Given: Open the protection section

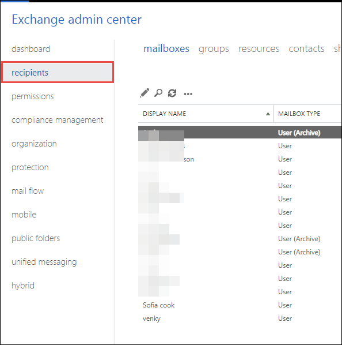Looking at the screenshot, I should (30, 167).
